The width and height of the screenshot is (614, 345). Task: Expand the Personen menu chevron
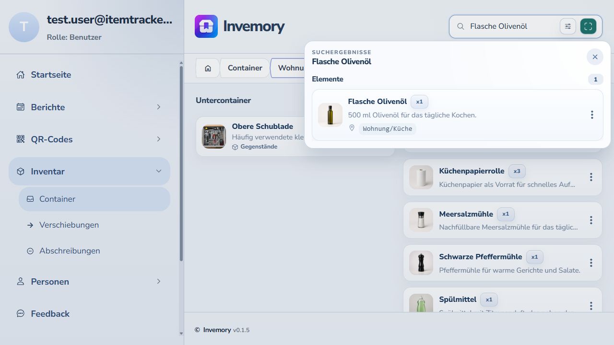pos(158,281)
